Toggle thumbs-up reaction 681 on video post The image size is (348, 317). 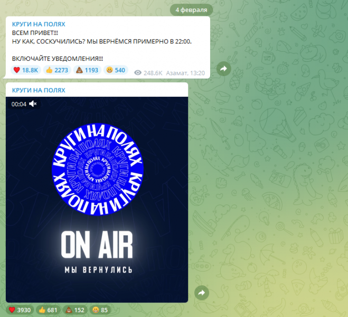pos(48,310)
